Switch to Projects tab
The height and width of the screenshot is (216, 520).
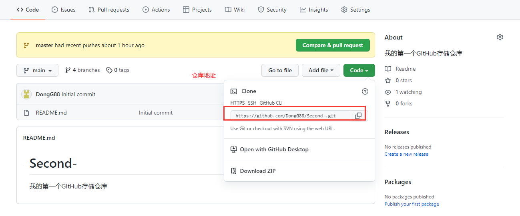[197, 10]
